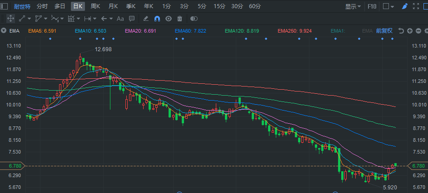Open the arrow tool dropdown arrow
This screenshot has width=428, height=193.
coord(111,19)
